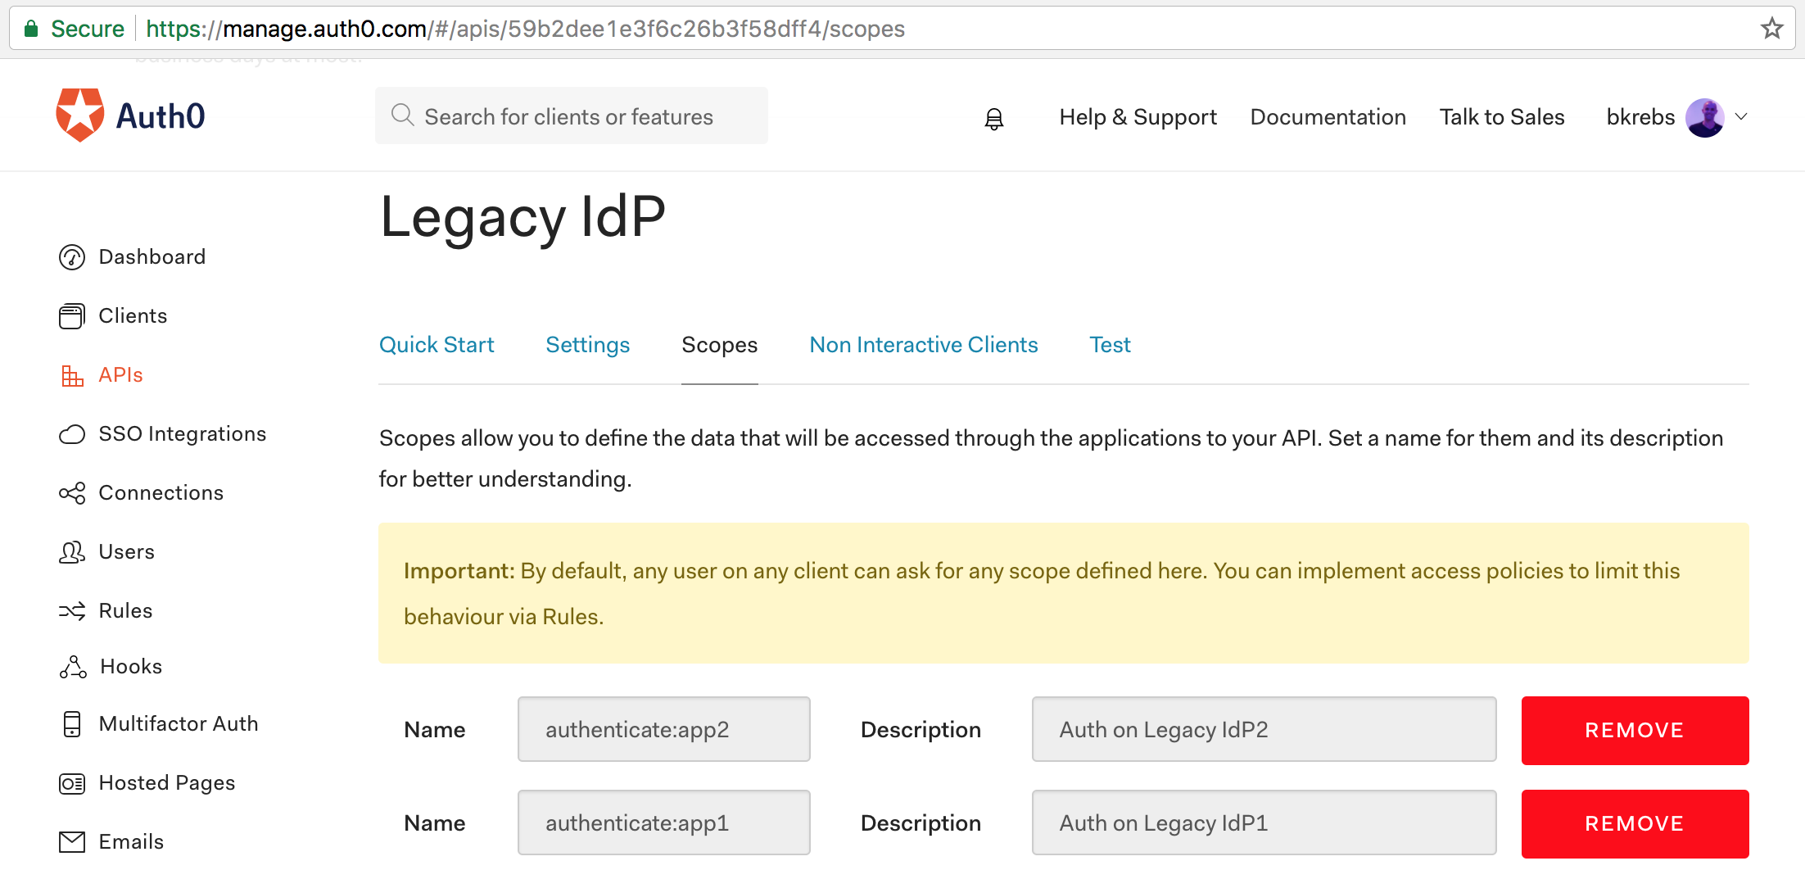Switch to the Settings tab
Viewport: 1805px width, 870px height.
click(x=588, y=345)
